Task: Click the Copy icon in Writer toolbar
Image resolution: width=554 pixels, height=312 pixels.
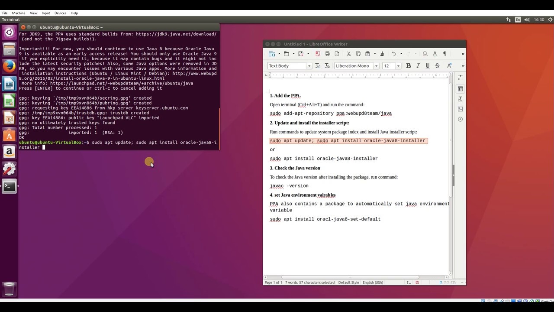Action: (x=358, y=54)
